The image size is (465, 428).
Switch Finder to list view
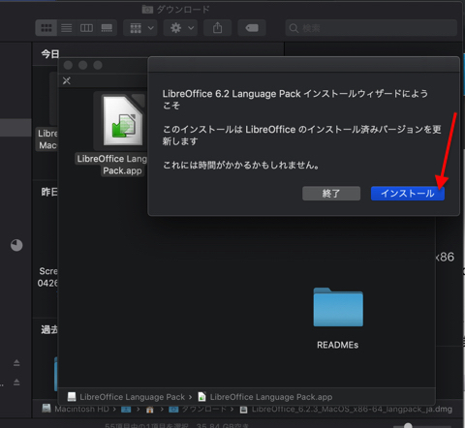coord(67,28)
